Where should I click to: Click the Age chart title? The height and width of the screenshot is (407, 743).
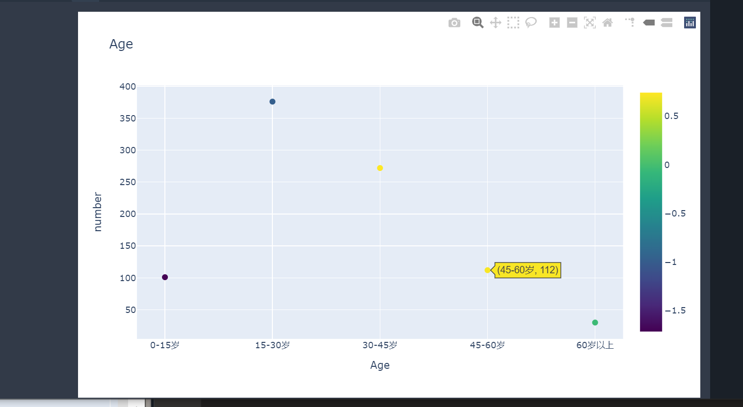(x=121, y=44)
